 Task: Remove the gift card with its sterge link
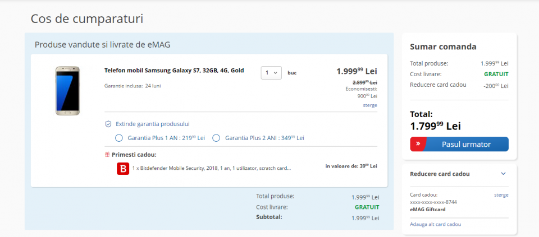click(501, 195)
